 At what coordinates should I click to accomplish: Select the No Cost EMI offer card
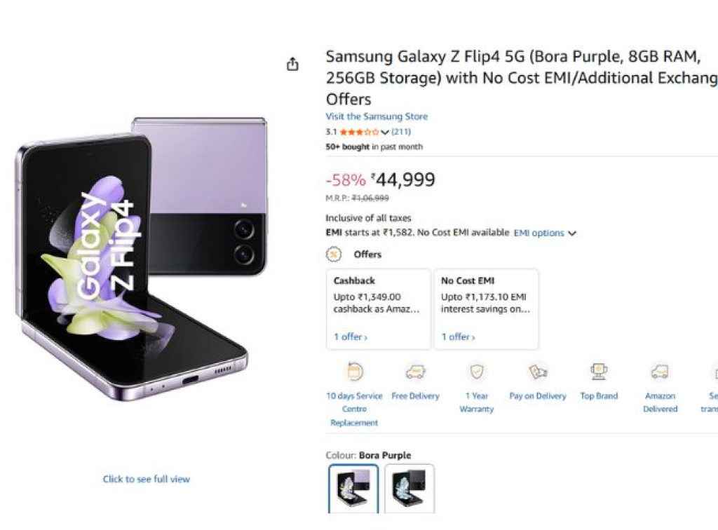click(487, 308)
